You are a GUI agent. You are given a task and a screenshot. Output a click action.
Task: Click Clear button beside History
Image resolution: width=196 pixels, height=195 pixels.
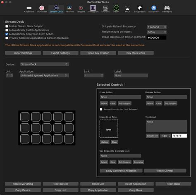[x=115, y=142]
